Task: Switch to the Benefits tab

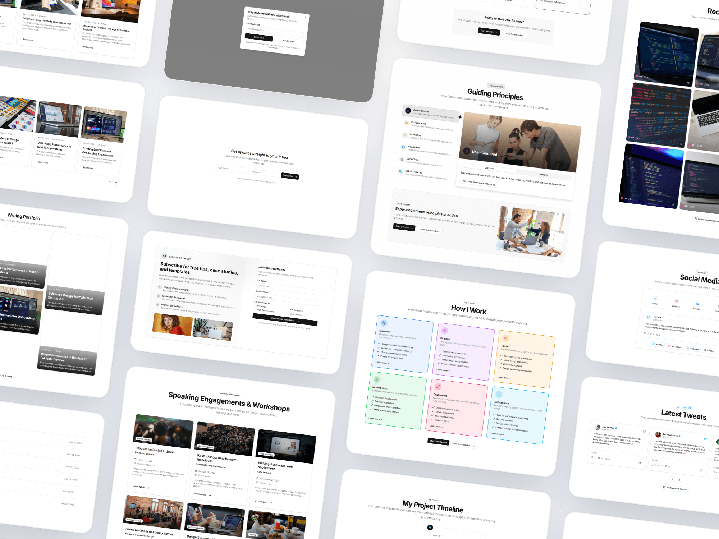Action: (x=544, y=175)
